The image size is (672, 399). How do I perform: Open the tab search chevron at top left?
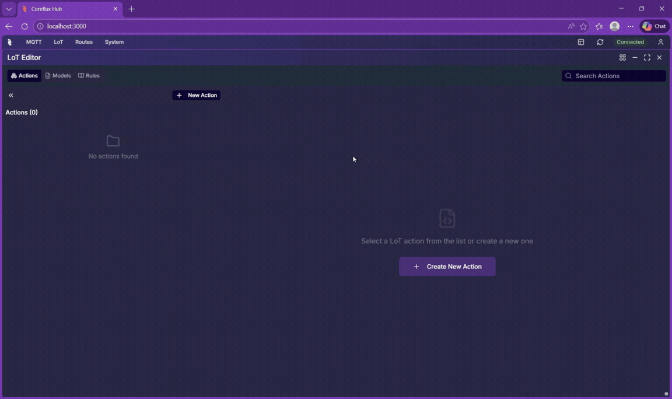click(8, 9)
